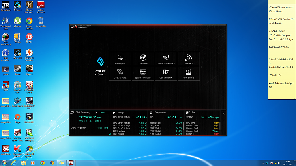Click the CPU Frequency chip icon
Viewport: 296px width, 166px height.
72,113
